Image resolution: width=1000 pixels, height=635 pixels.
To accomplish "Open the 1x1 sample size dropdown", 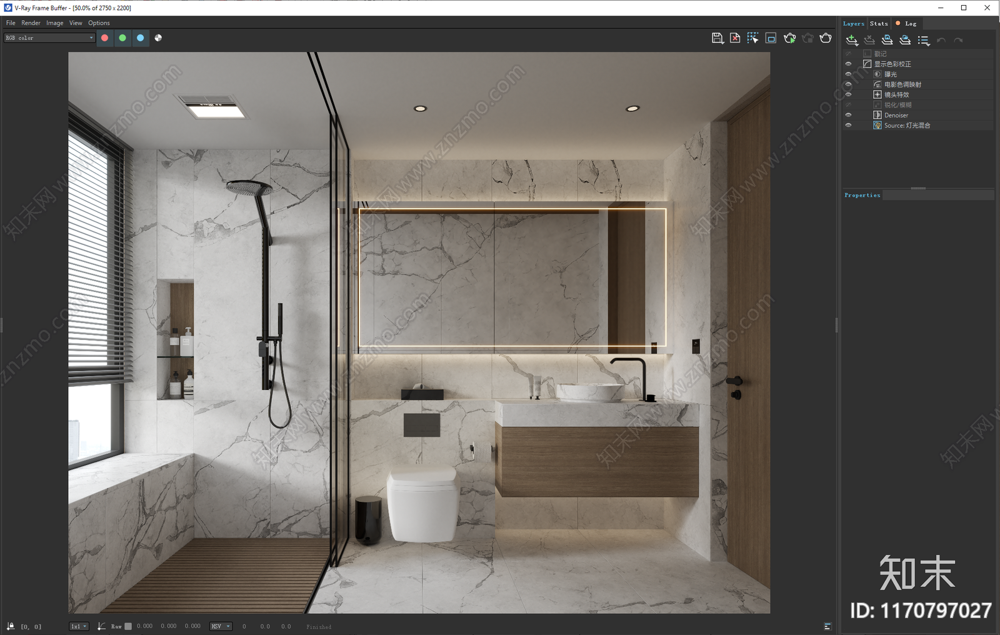I will tap(79, 626).
